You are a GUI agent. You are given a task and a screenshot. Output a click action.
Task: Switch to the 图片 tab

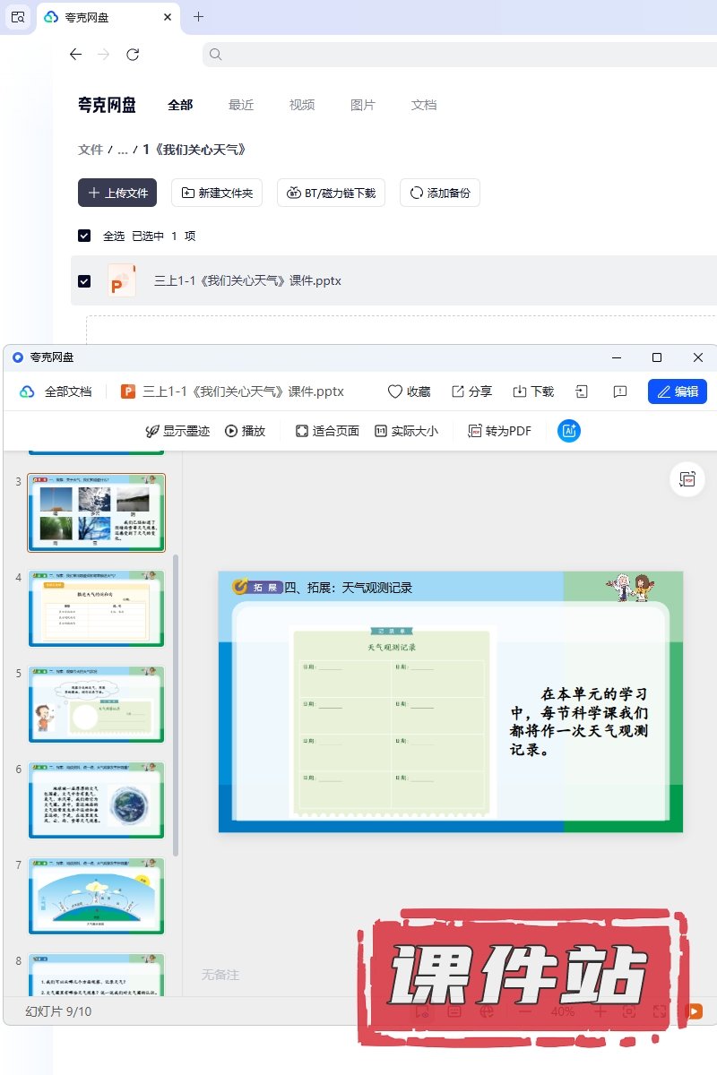click(x=362, y=105)
